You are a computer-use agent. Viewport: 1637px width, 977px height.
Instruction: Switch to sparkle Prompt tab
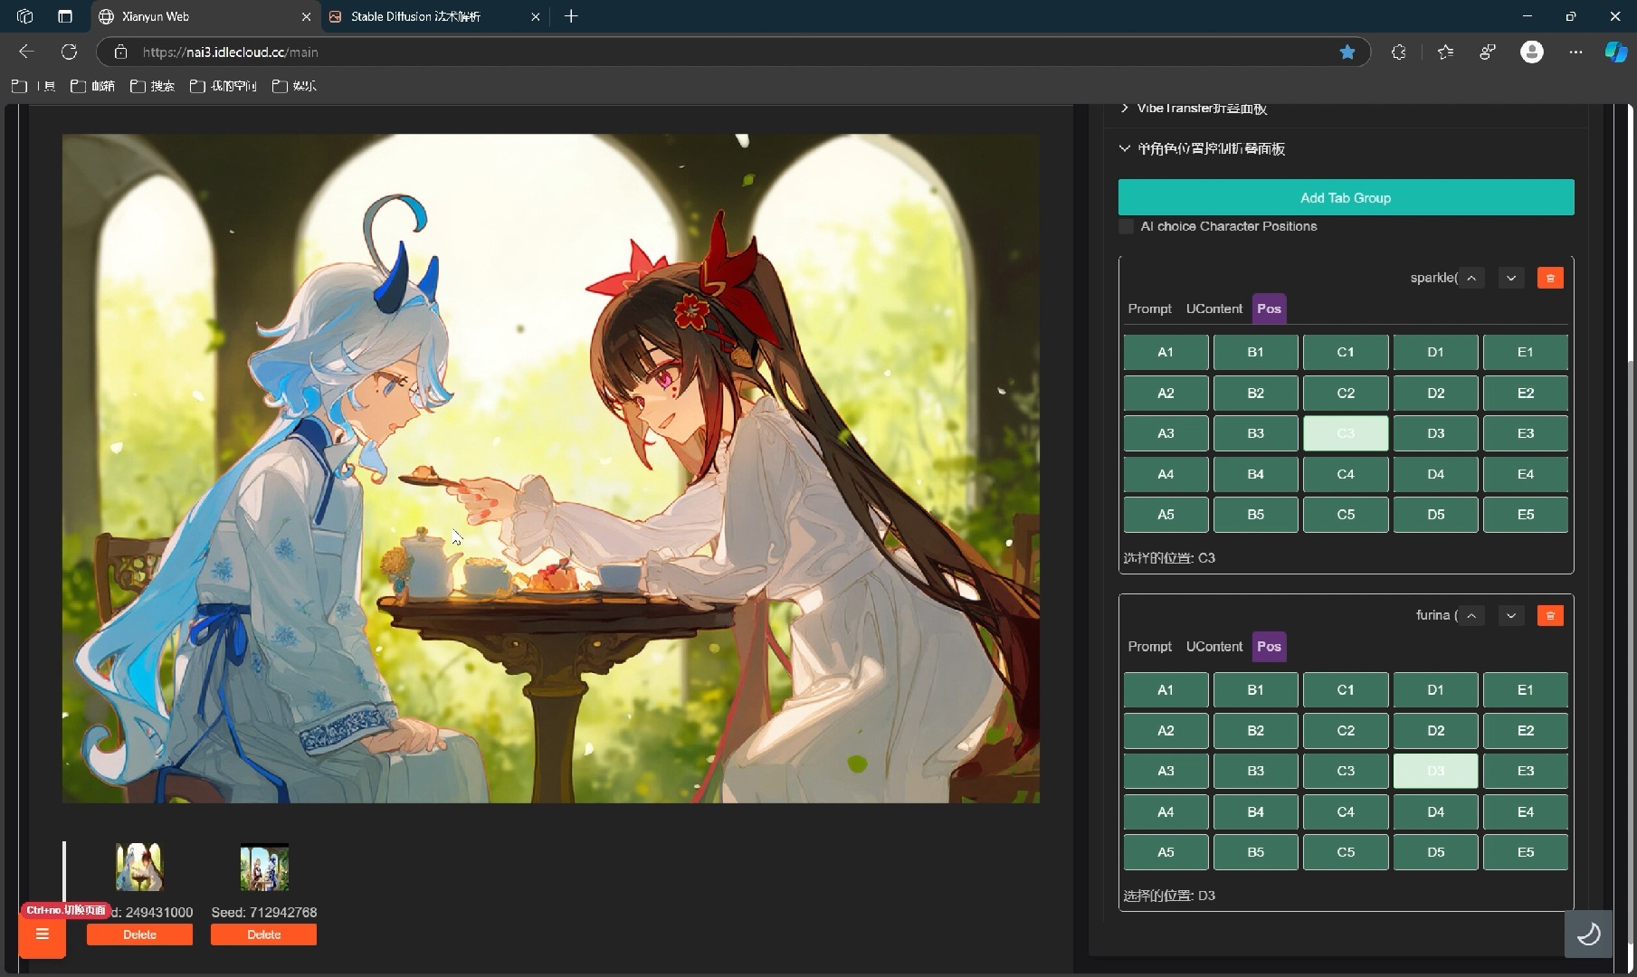click(1149, 308)
